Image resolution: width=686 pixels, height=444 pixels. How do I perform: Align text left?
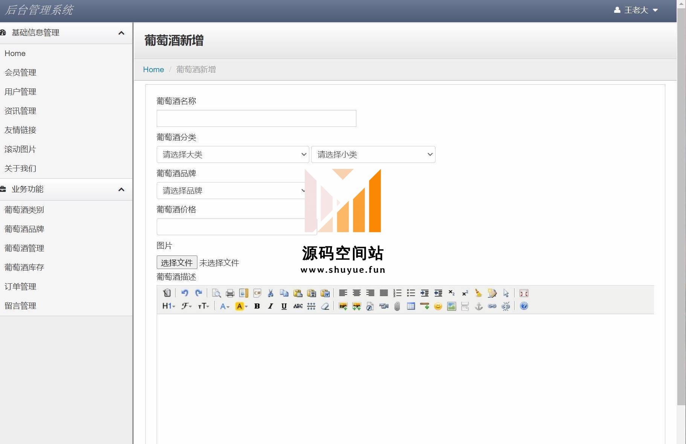pos(343,293)
